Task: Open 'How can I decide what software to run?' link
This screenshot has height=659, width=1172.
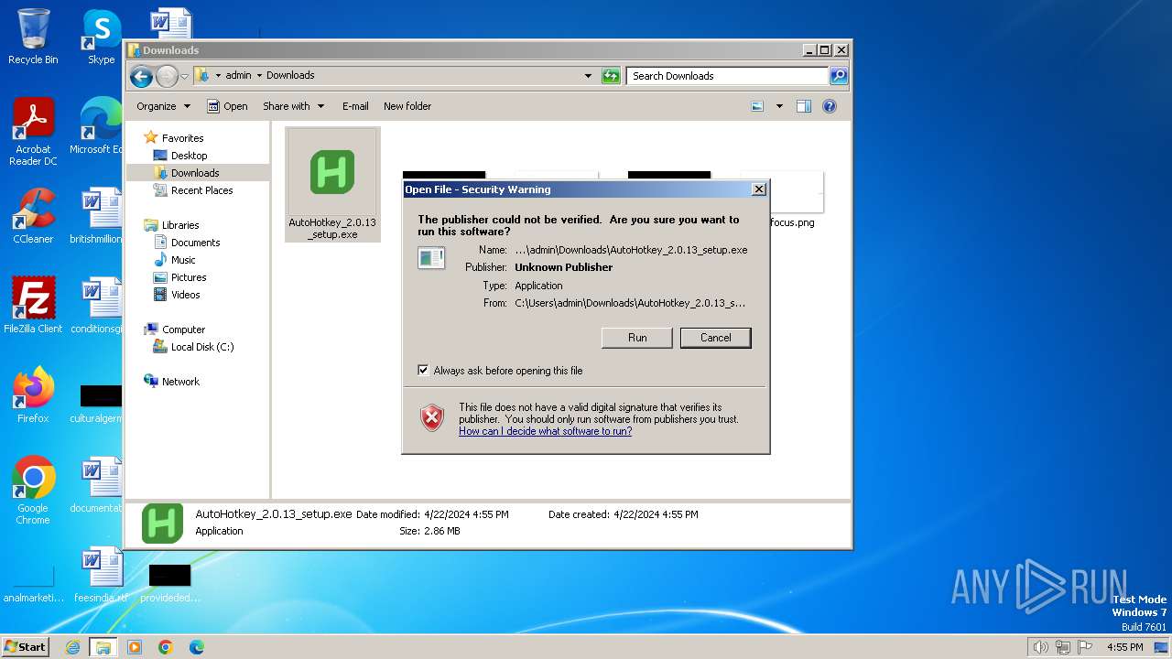Action: 545,431
